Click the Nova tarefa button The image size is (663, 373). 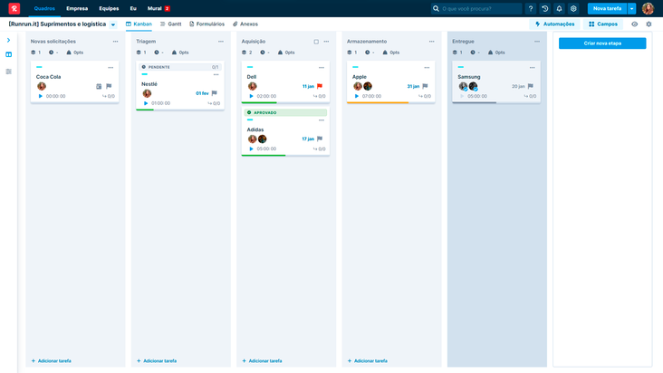click(x=607, y=8)
